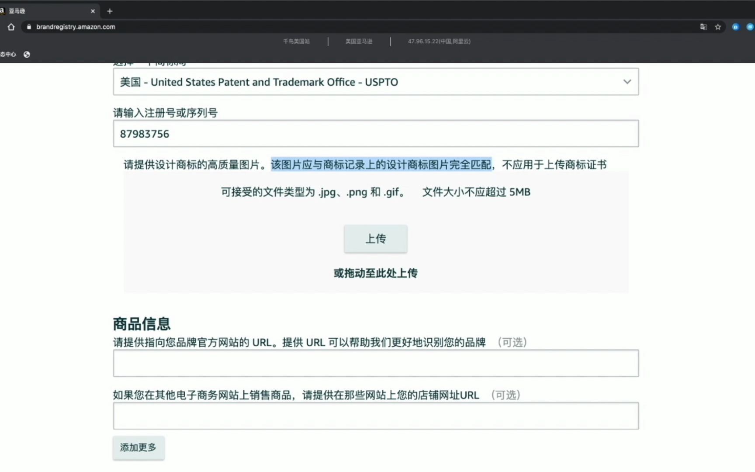Open the 美国亚马逊 bookmark
The width and height of the screenshot is (755, 472).
359,41
